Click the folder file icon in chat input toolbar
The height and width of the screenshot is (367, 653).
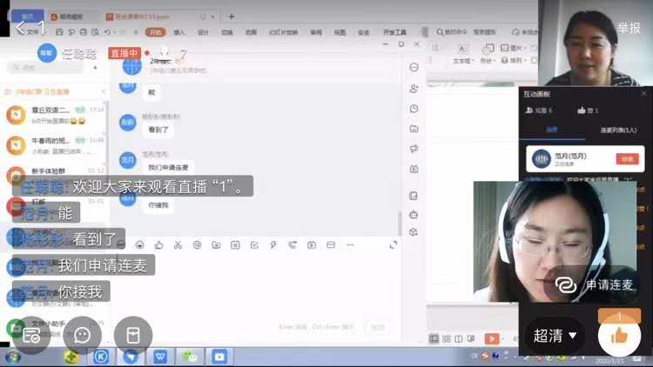tap(216, 245)
